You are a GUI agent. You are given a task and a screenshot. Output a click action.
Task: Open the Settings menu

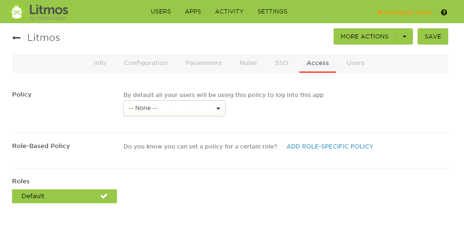click(272, 12)
